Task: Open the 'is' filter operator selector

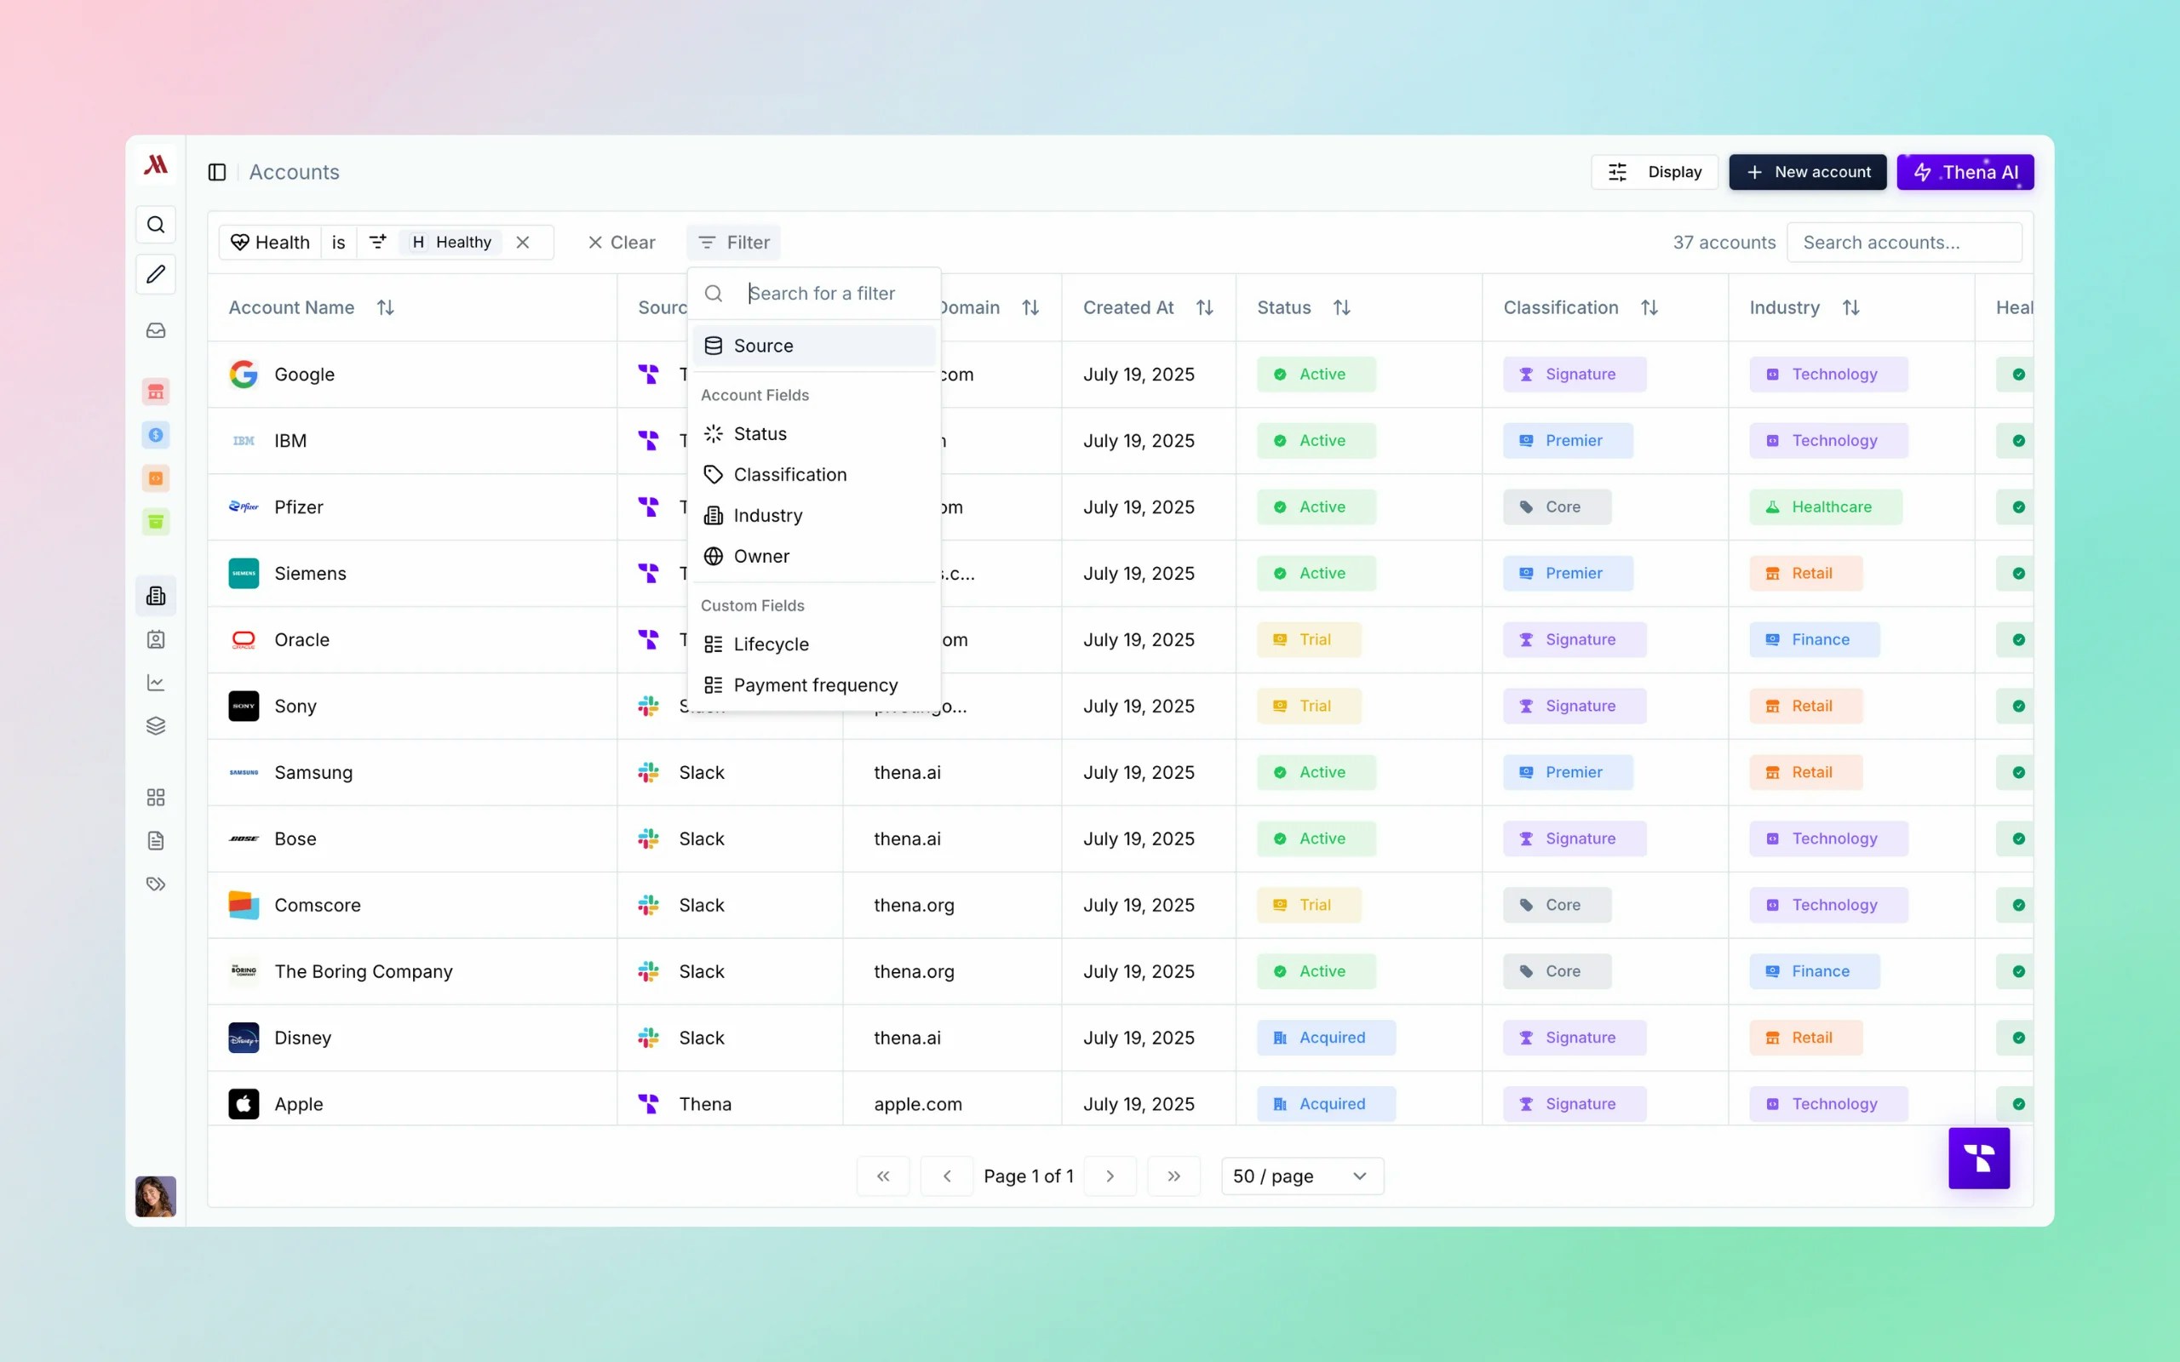Action: (x=339, y=243)
